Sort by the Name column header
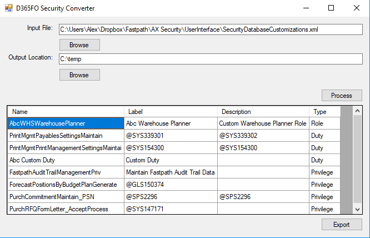Screen dimensions: 370x238 (66, 112)
